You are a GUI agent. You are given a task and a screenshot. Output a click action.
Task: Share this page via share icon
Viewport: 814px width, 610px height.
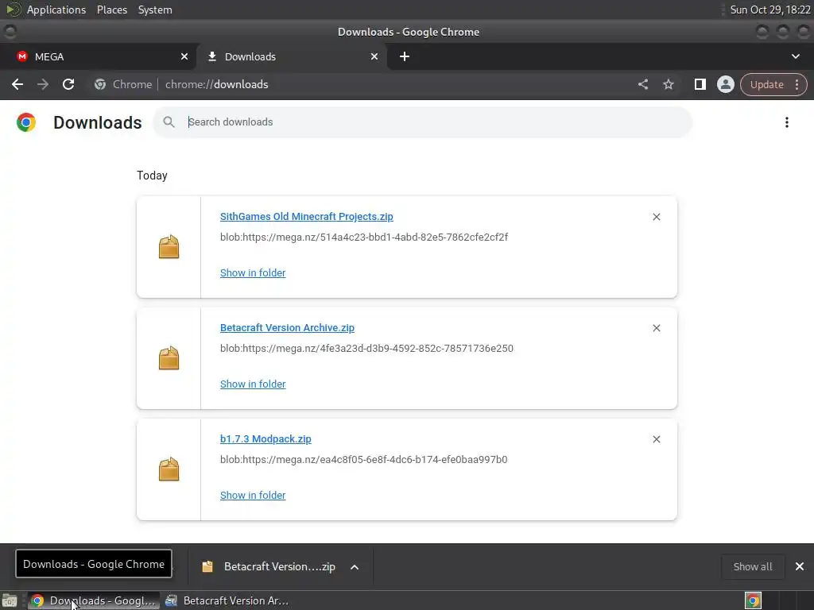pos(642,84)
